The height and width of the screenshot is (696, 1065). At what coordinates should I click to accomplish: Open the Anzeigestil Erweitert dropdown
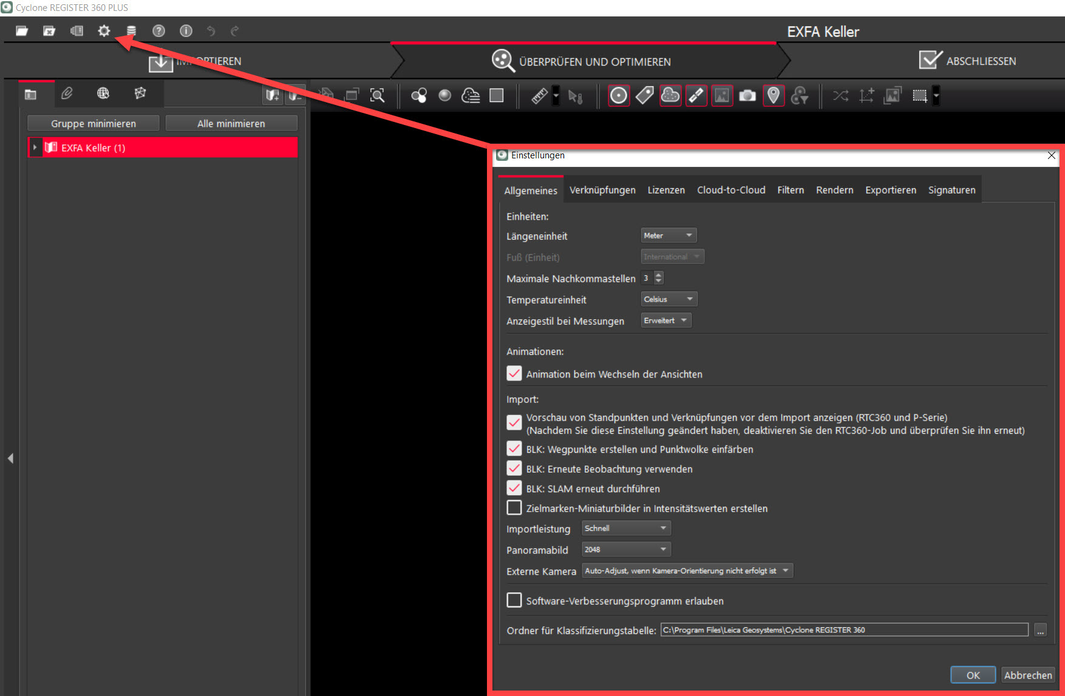tap(666, 320)
